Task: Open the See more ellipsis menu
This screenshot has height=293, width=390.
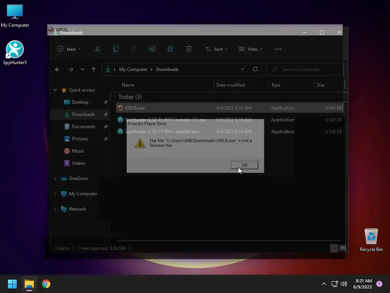Action: [x=278, y=49]
